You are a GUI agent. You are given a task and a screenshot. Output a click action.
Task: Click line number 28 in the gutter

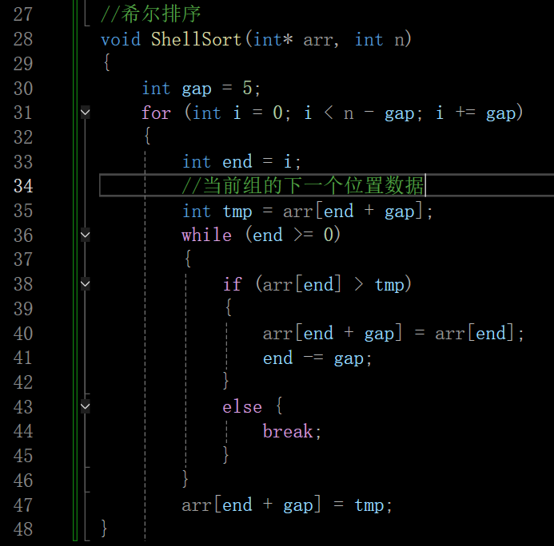tap(23, 39)
